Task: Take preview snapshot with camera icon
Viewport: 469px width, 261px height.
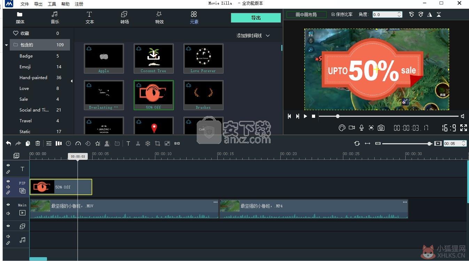Action: [381, 128]
